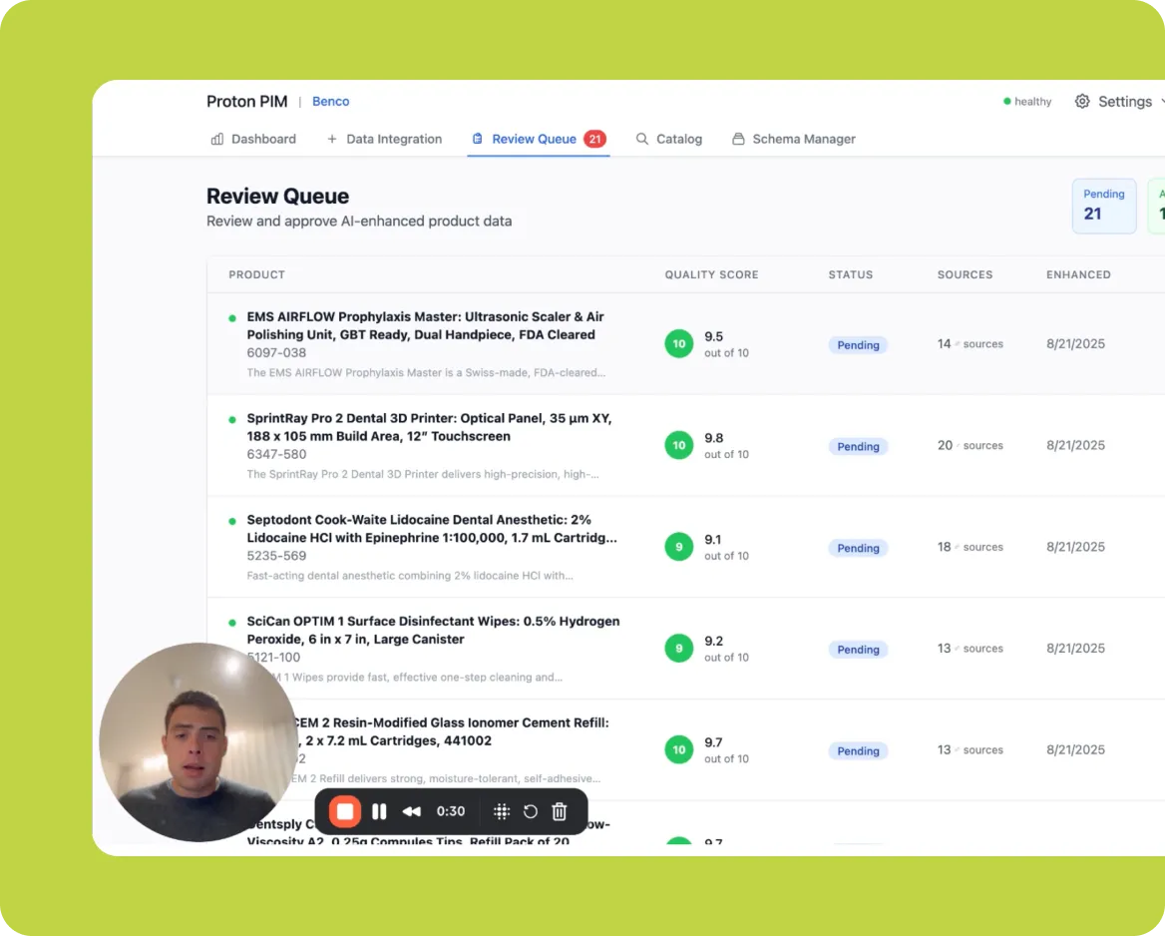Click the score circle next to 9.8
This screenshot has width=1165, height=936.
[x=678, y=445]
